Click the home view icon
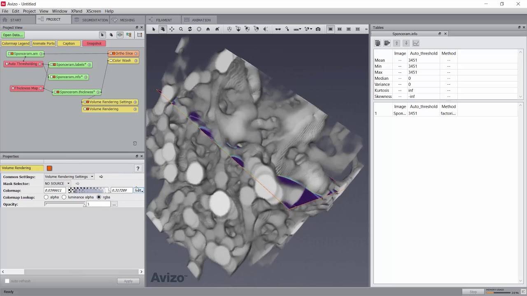Image resolution: width=527 pixels, height=296 pixels. coord(208,29)
